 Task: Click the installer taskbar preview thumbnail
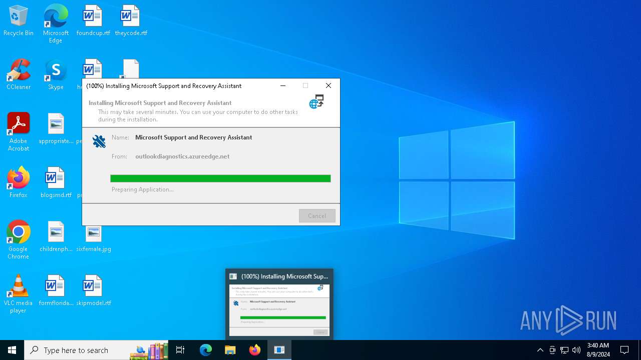[279, 310]
